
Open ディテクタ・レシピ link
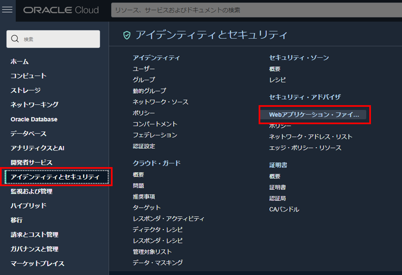click(158, 230)
